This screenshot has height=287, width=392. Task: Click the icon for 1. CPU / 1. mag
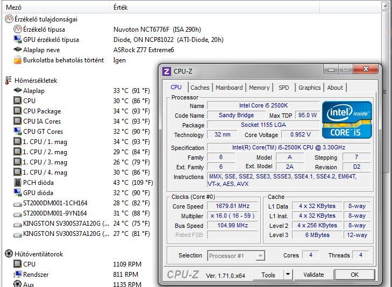point(18,142)
